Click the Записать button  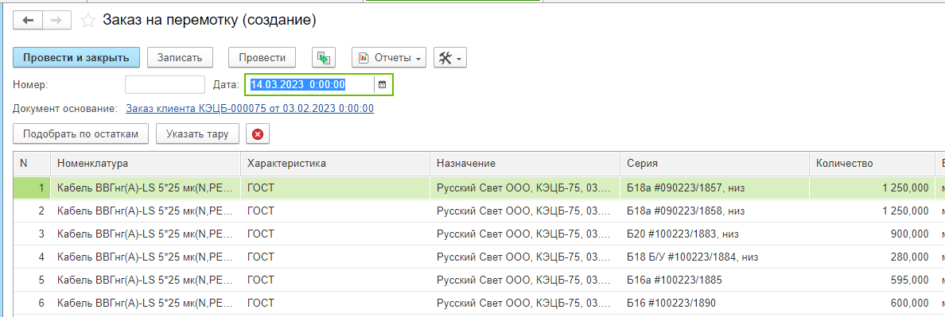[180, 58]
